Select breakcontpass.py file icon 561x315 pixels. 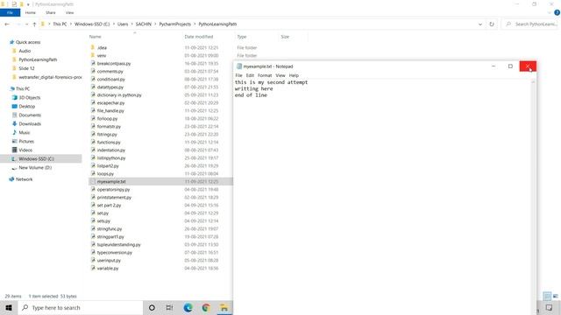93,63
